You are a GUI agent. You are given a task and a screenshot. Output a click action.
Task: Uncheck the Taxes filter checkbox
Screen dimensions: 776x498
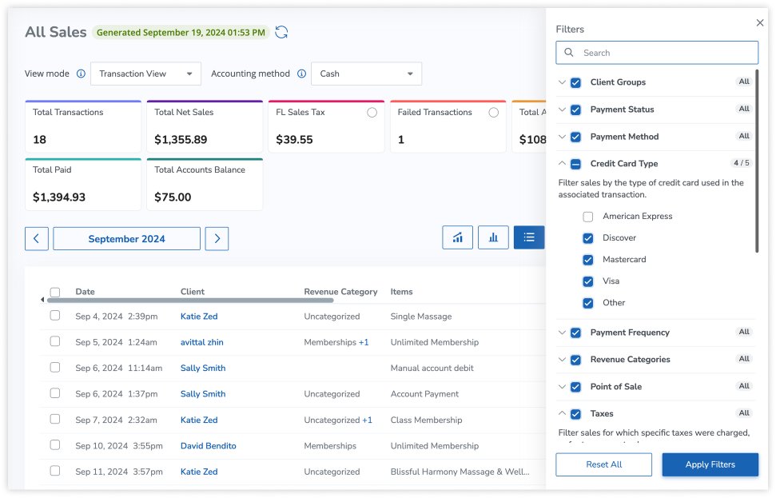575,414
